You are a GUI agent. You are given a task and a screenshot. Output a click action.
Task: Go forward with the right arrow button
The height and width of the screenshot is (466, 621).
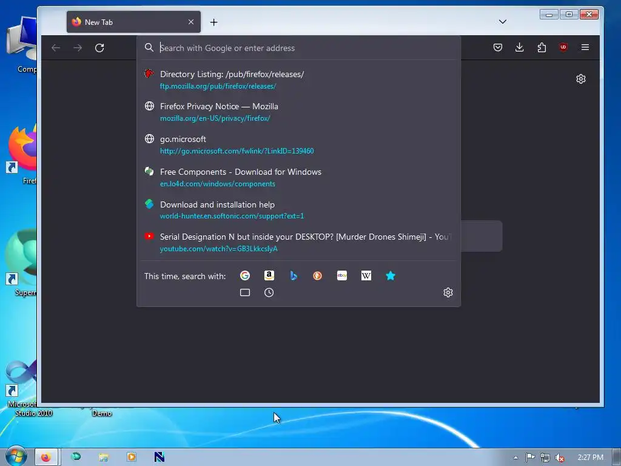click(x=78, y=48)
